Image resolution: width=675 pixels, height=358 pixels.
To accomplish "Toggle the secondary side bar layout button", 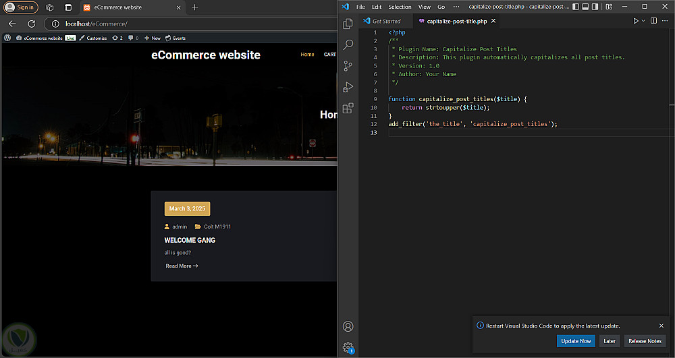I will (x=595, y=7).
